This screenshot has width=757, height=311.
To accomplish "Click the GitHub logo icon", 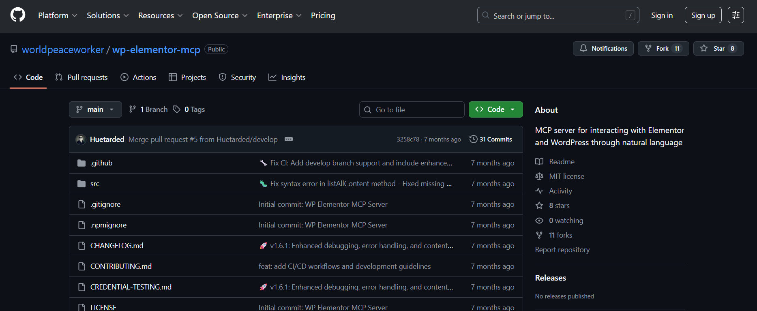I will click(x=18, y=15).
